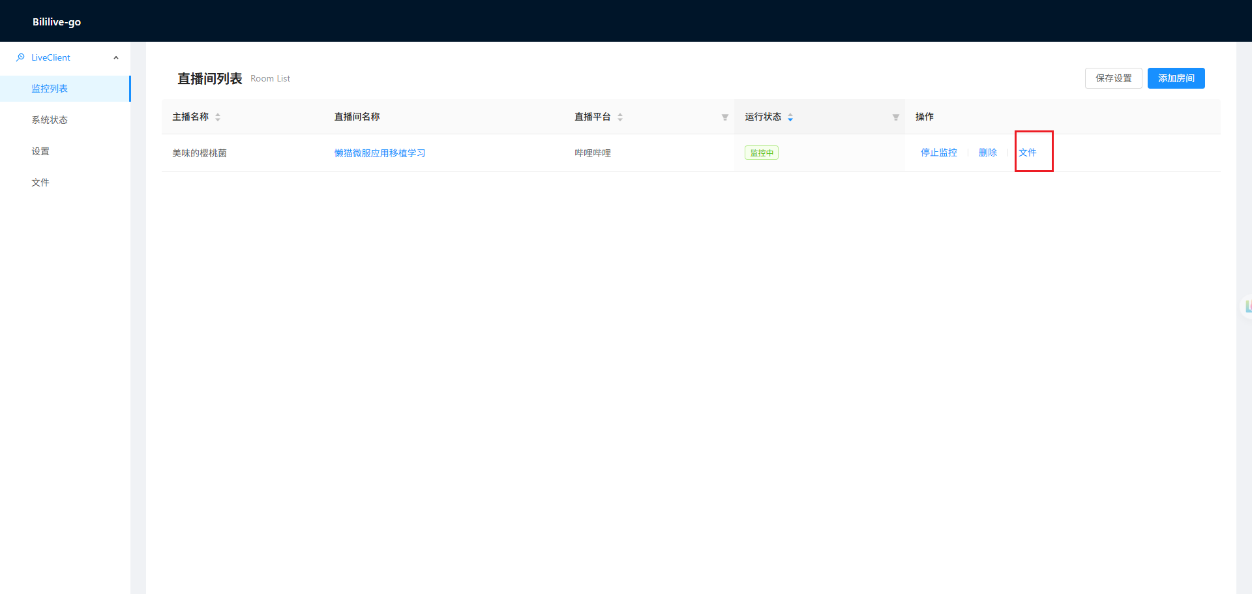Click 删除 for the 美味的樱桃菌 room
The height and width of the screenshot is (594, 1252).
coord(988,153)
